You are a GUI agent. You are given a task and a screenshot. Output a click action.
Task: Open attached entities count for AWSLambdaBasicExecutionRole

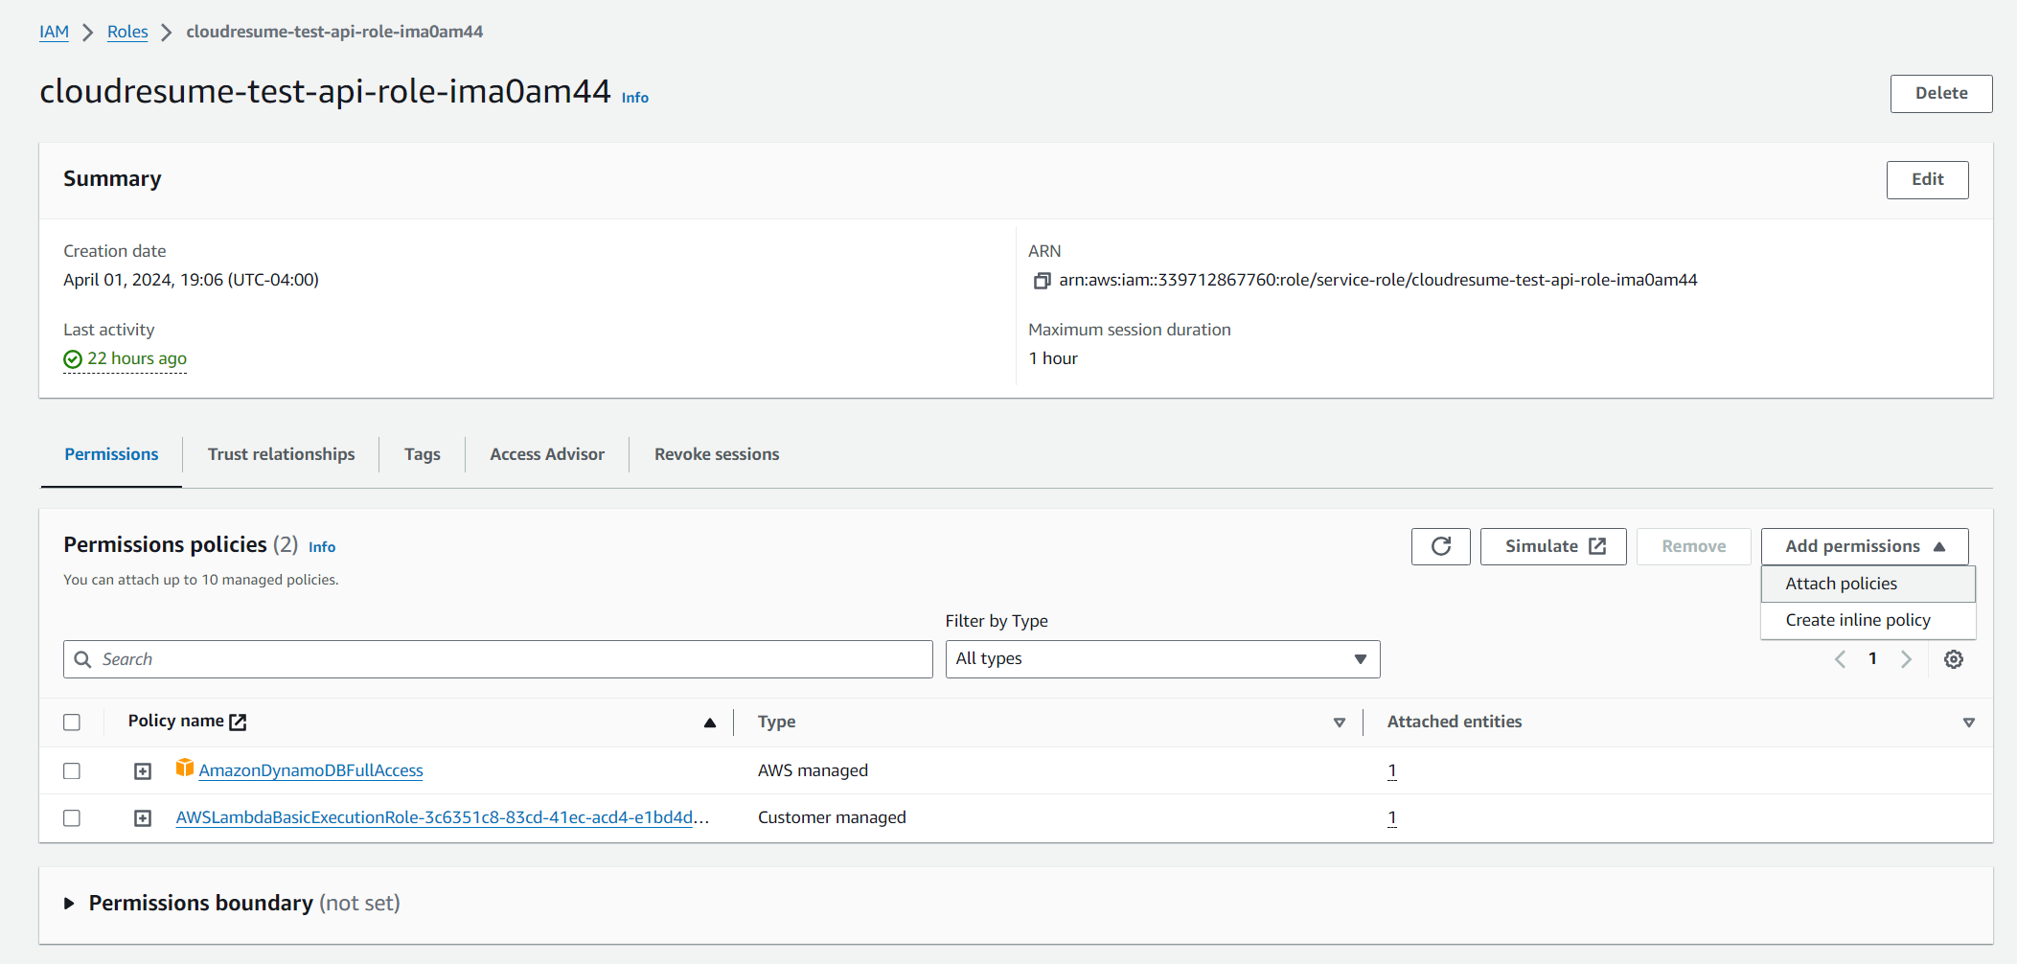click(x=1391, y=817)
